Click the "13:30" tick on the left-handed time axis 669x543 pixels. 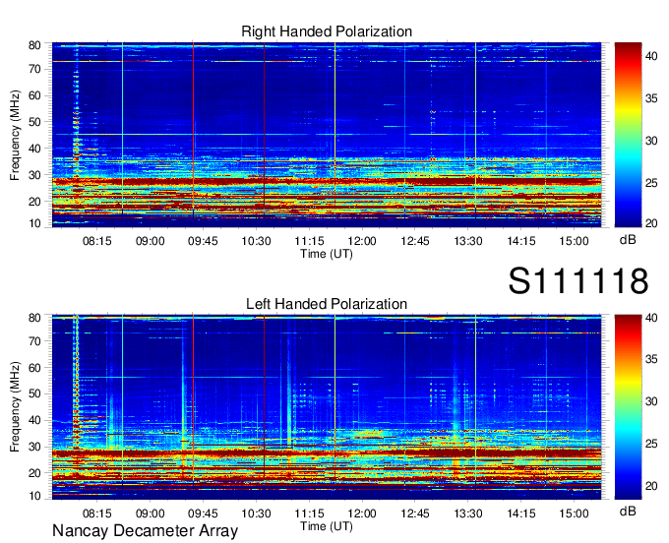(468, 513)
